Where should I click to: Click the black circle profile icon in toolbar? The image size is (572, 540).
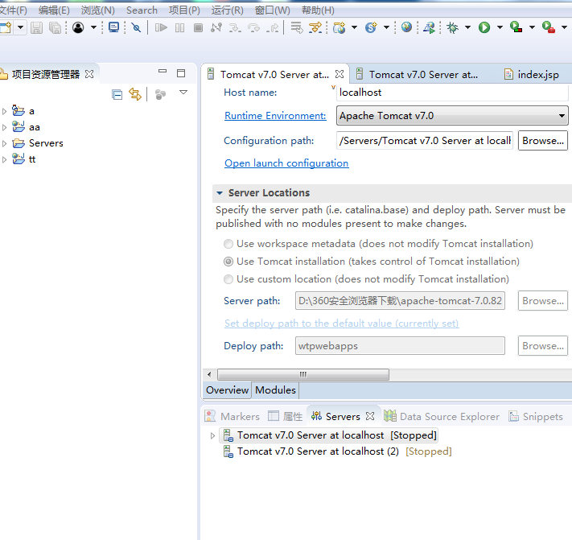click(x=78, y=27)
